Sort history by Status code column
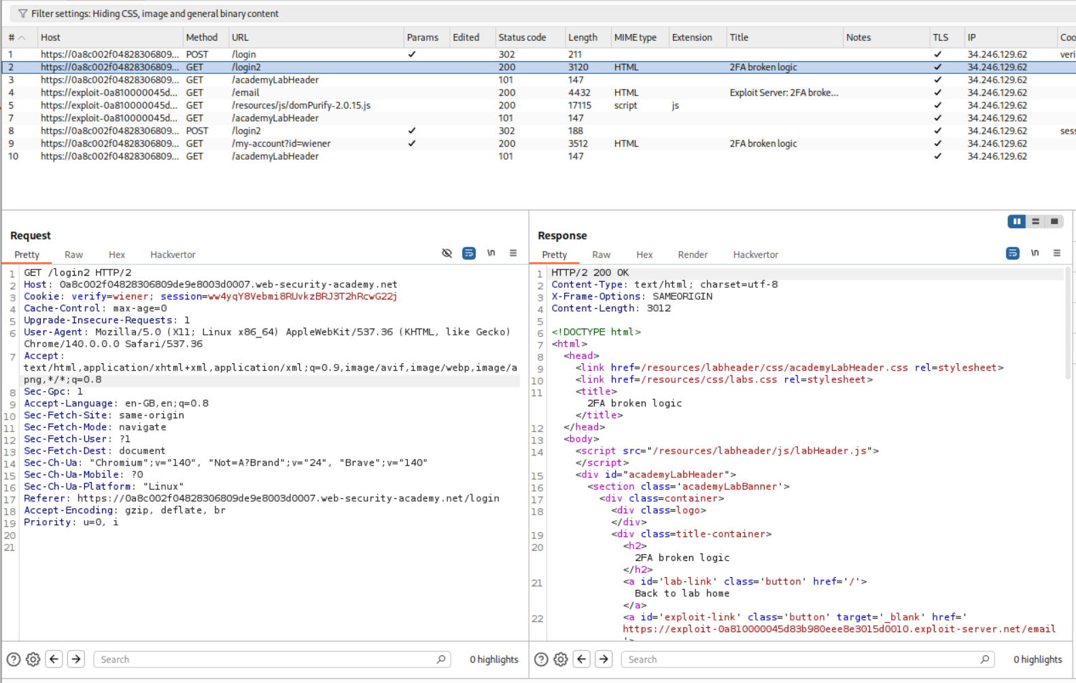The image size is (1076, 683). point(521,37)
